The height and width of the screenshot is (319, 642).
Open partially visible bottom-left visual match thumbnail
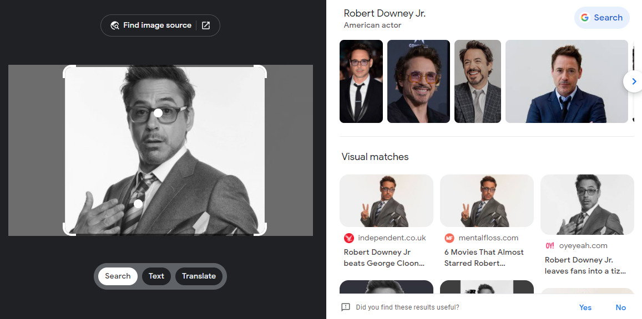click(x=387, y=287)
